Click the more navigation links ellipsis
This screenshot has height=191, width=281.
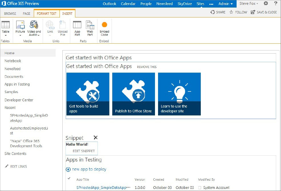tap(211, 4)
